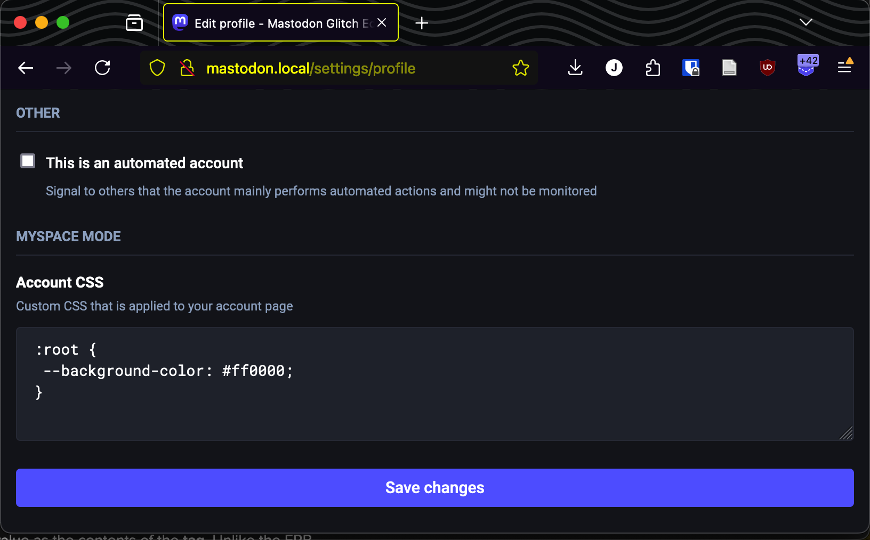The image size is (870, 540).
Task: Close the Edit profile tab
Action: [x=382, y=22]
